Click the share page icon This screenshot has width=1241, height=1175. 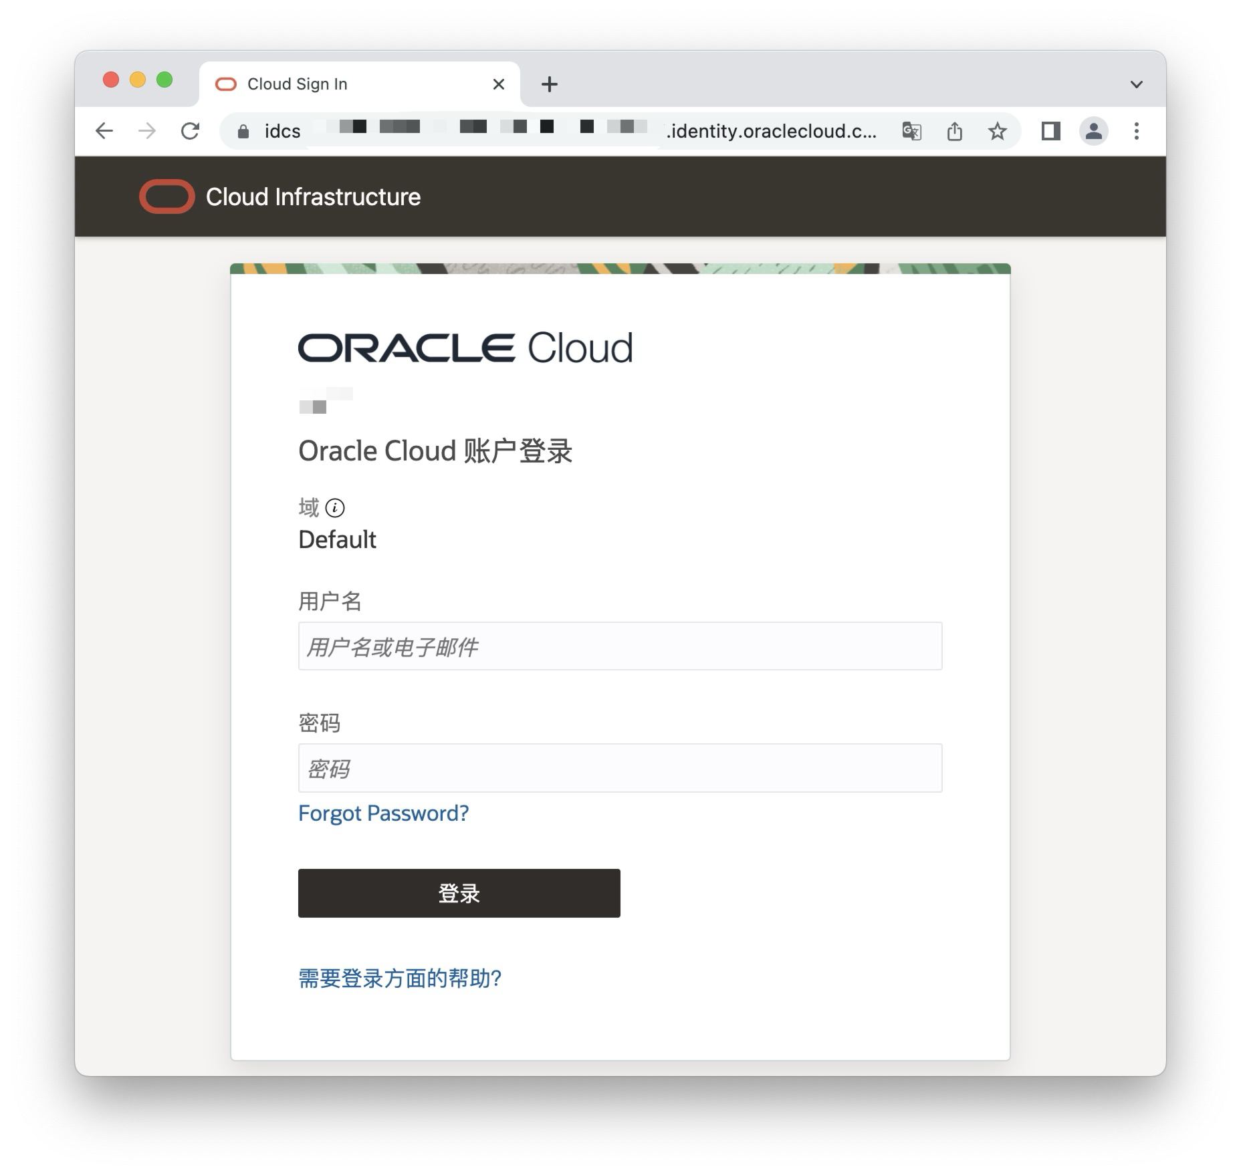[955, 131]
